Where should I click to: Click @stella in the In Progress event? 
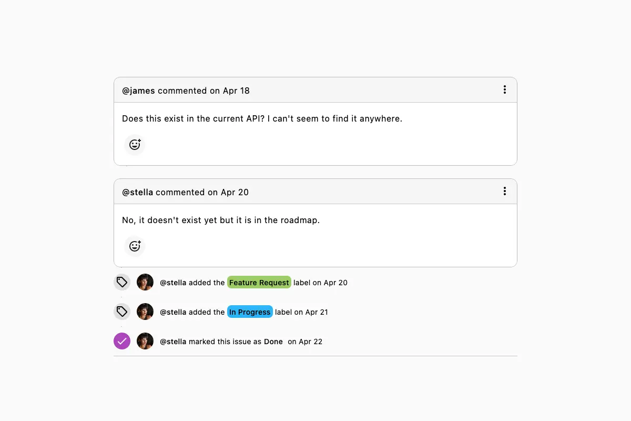173,312
